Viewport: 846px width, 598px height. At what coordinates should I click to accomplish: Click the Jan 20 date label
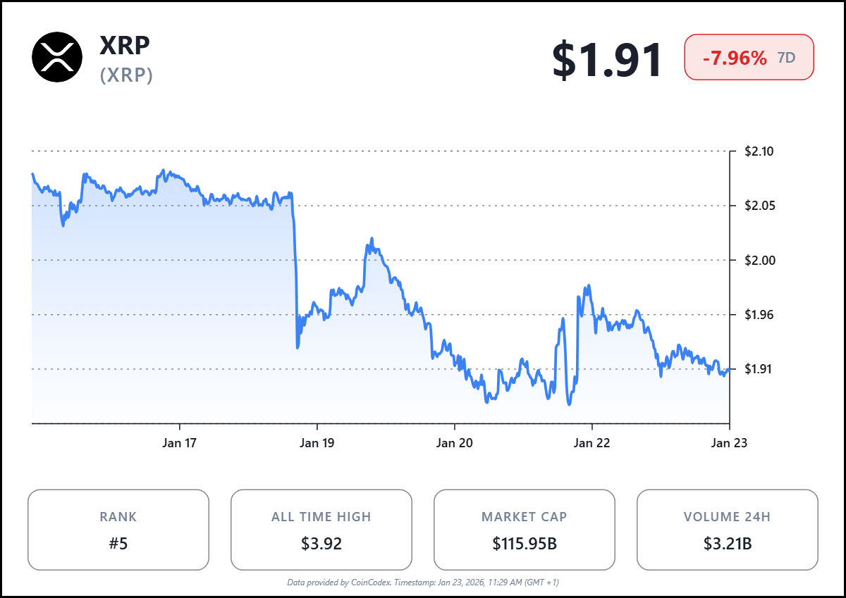pyautogui.click(x=454, y=443)
